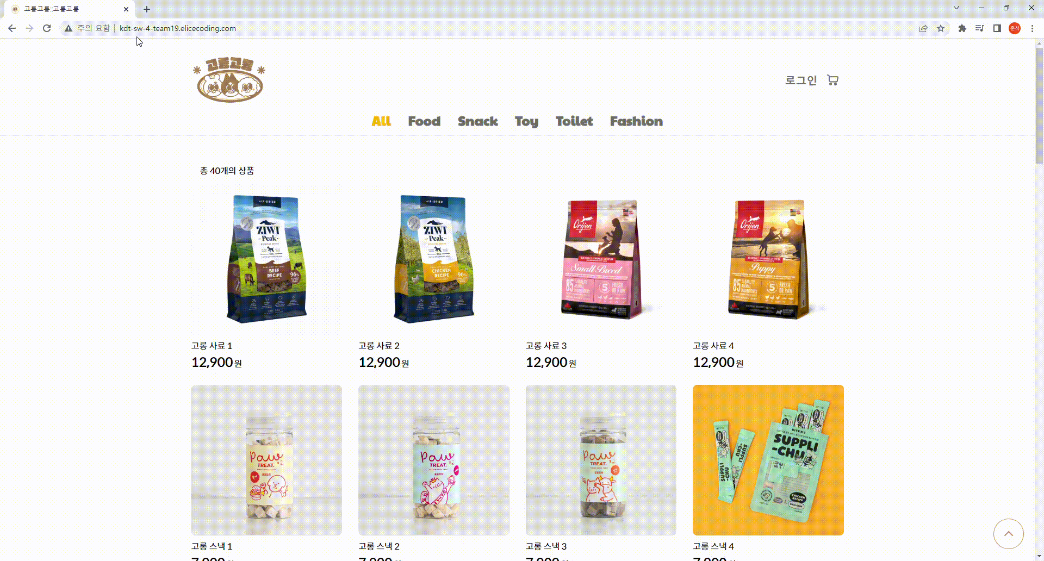
Task: Expand the tab search chevron
Action: tap(956, 8)
